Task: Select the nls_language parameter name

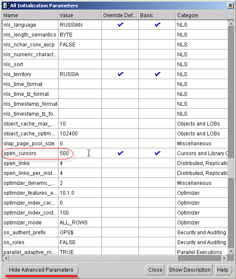Action: pyautogui.click(x=20, y=25)
